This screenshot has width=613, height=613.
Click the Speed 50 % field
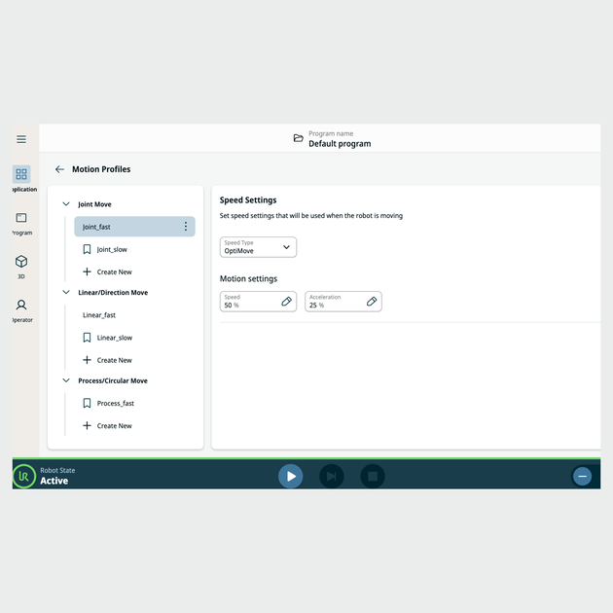click(258, 302)
